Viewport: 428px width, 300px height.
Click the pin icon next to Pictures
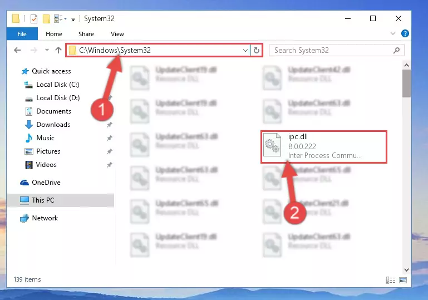point(110,151)
